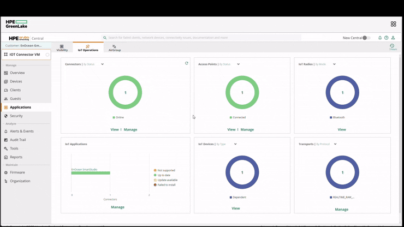404x227 pixels.
Task: Click Manage under Access Points
Action: pos(247,130)
